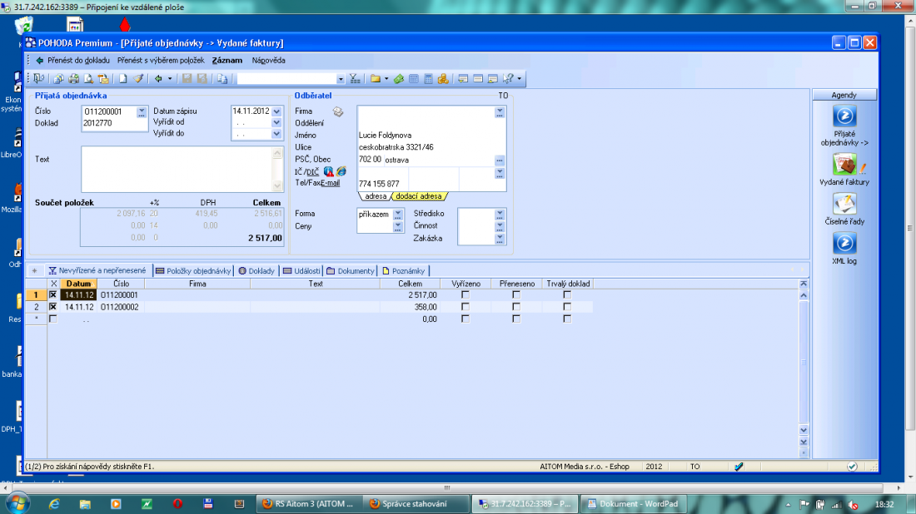The image size is (916, 514).
Task: Click the XML log agenda icon
Action: pos(844,244)
